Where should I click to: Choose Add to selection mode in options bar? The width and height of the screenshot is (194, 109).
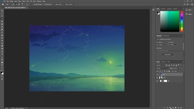coord(16,4)
